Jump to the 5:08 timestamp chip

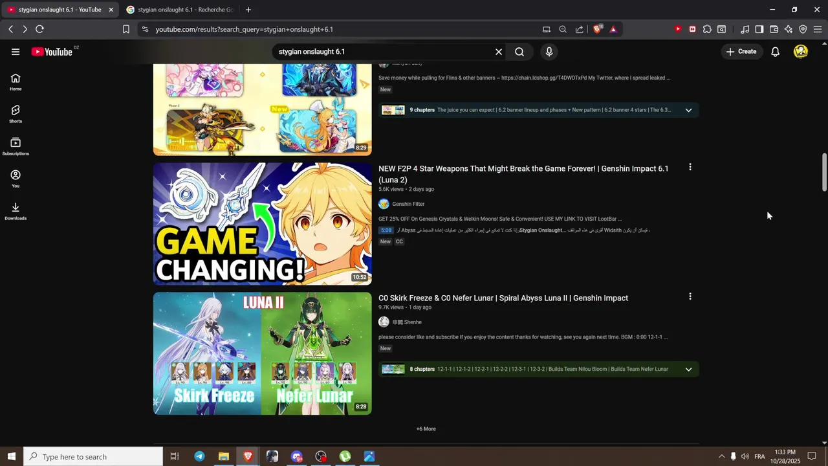[386, 230]
